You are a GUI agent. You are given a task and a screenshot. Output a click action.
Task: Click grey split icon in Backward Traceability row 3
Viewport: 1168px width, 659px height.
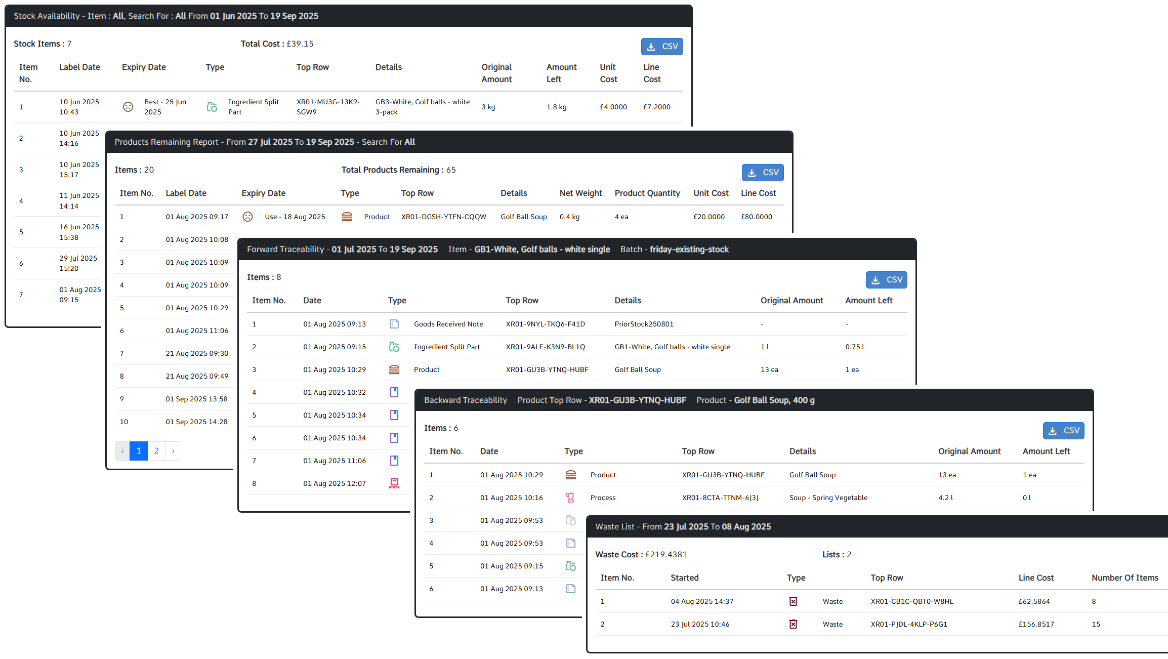click(x=570, y=520)
